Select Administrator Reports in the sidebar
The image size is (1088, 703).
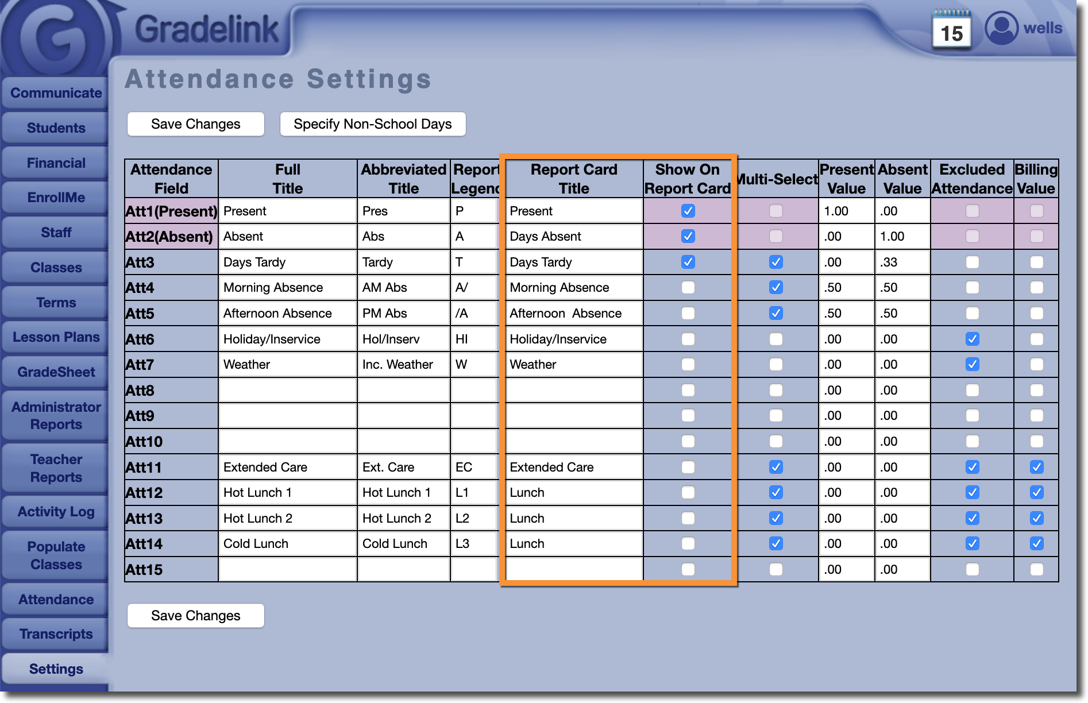click(x=56, y=416)
